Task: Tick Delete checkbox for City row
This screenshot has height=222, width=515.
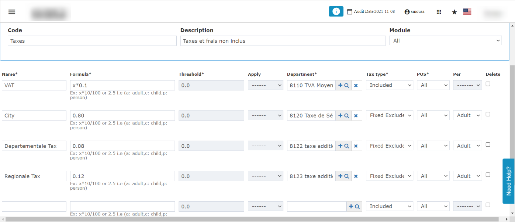Action: (x=488, y=114)
